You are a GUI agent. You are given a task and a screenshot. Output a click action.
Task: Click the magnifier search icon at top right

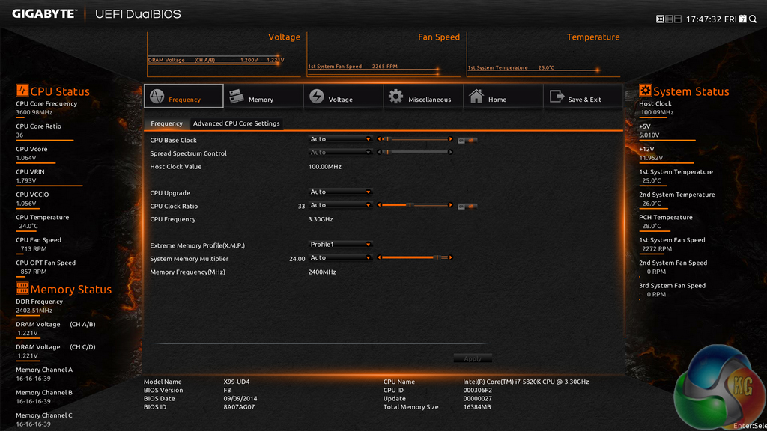click(x=754, y=19)
